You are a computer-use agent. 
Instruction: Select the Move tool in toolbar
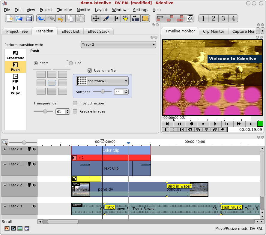pos(96,19)
